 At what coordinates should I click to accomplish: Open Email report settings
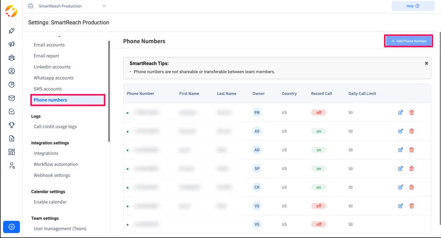tap(46, 56)
